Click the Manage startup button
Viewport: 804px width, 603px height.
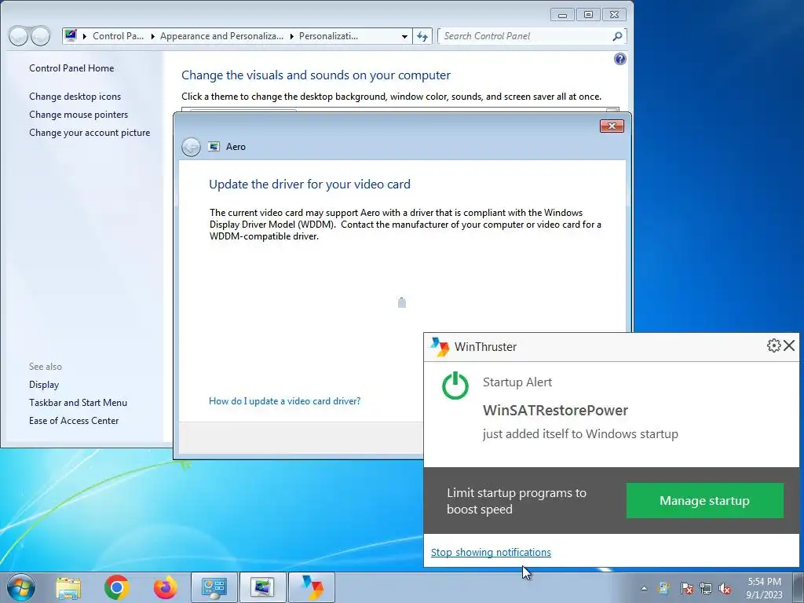[x=704, y=500]
